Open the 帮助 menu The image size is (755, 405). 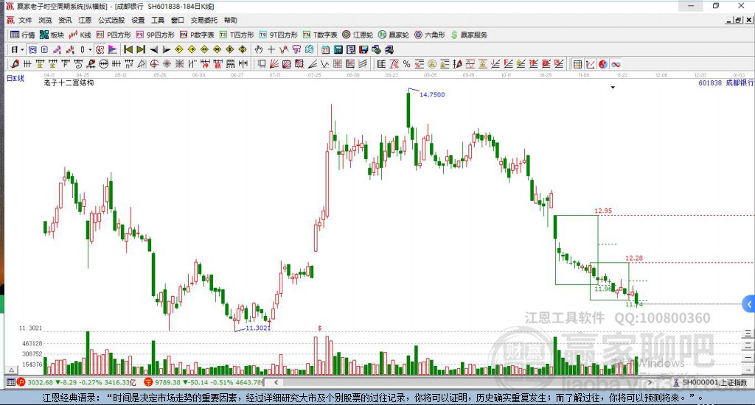point(231,20)
